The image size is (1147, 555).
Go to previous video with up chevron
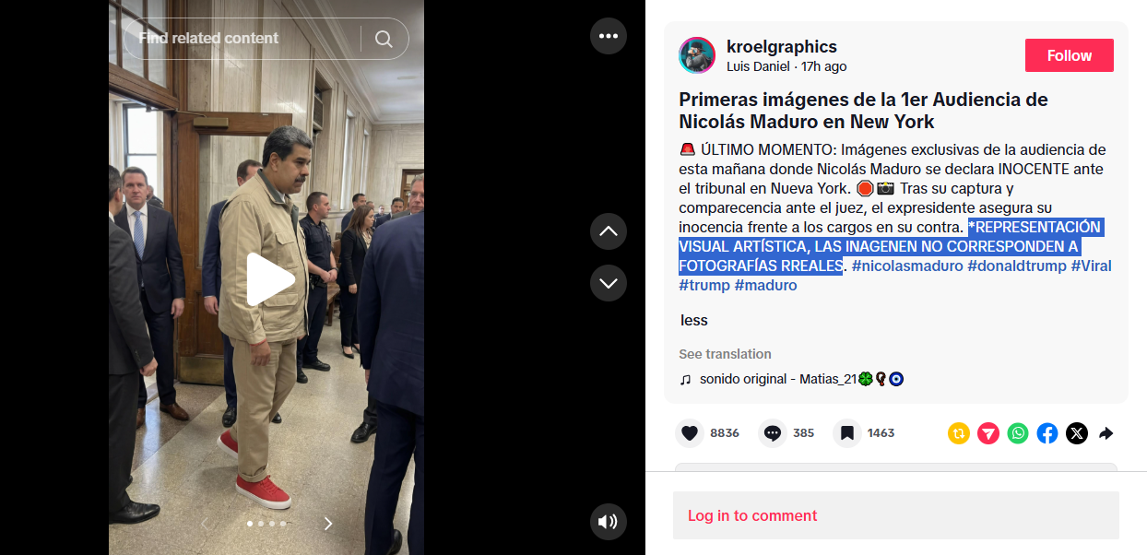pyautogui.click(x=609, y=231)
